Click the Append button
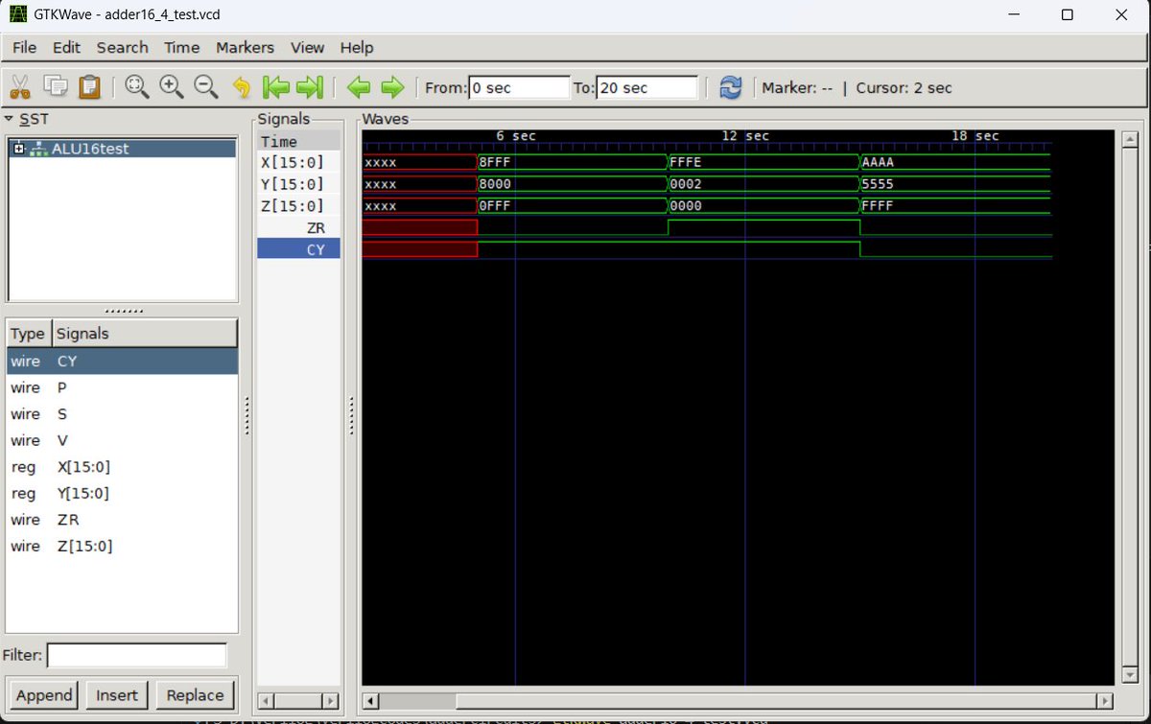The height and width of the screenshot is (724, 1151). click(44, 695)
